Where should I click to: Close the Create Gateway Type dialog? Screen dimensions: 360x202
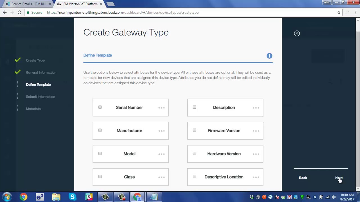pos(297,33)
